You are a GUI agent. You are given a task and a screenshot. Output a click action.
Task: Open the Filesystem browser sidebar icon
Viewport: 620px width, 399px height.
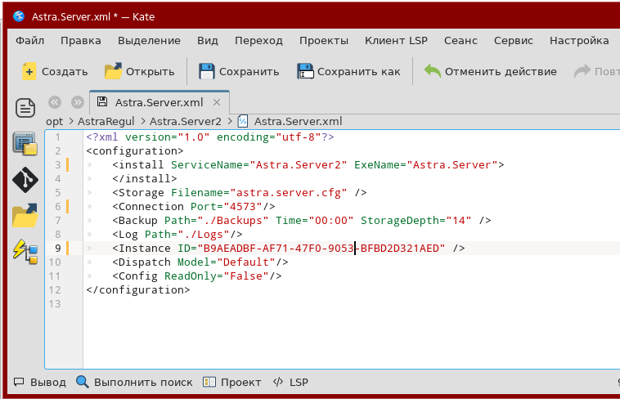25,215
